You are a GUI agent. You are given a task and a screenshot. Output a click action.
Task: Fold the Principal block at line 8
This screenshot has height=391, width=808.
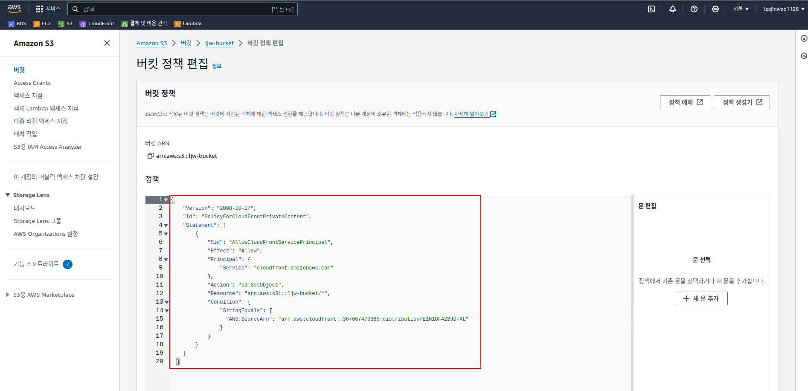point(166,259)
